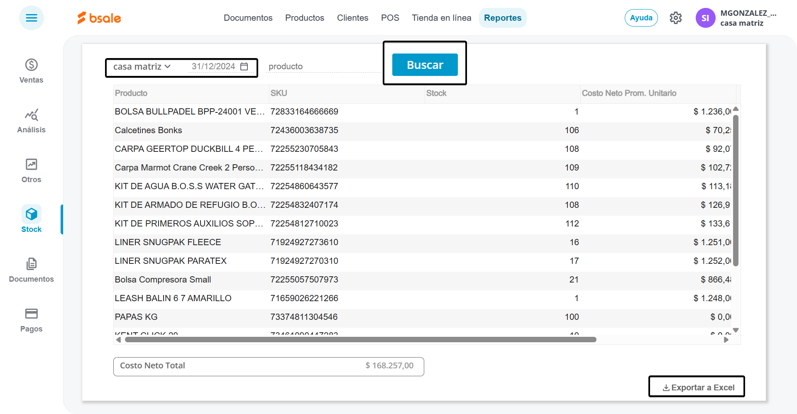Click SKU 73374811304546
Image resolution: width=797 pixels, height=414 pixels.
[304, 317]
